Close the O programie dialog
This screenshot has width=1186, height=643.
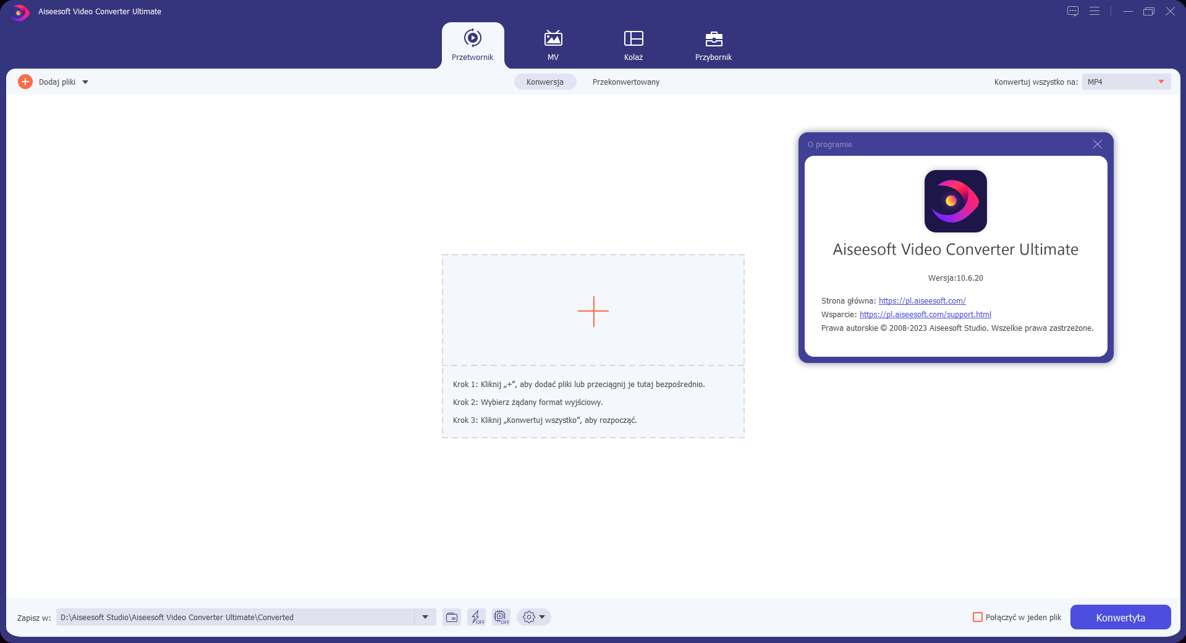(x=1097, y=144)
